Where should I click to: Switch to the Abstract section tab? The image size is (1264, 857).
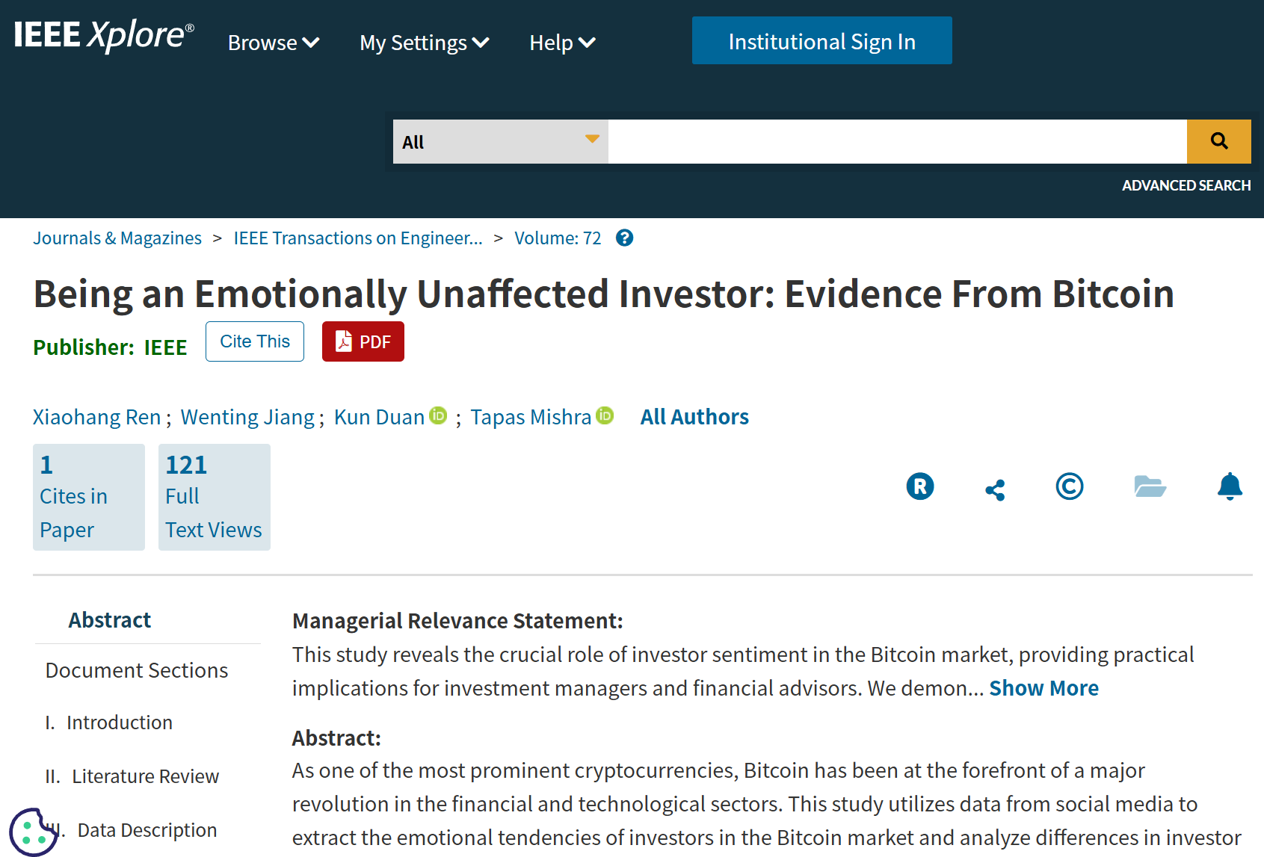[109, 619]
